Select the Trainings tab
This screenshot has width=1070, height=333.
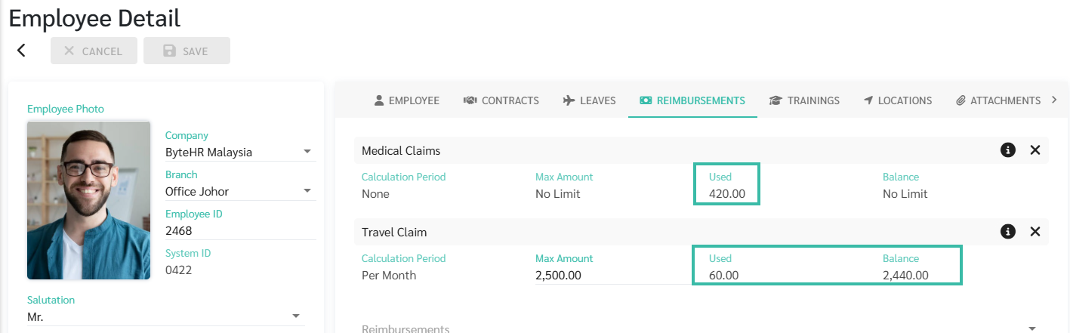804,100
